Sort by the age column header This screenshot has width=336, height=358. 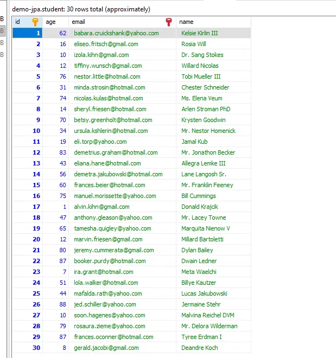tap(55, 22)
